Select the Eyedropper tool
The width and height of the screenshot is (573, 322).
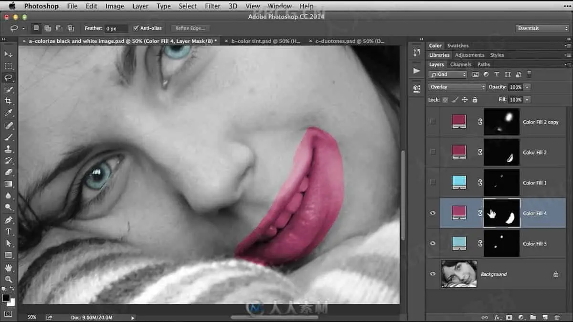(x=8, y=113)
